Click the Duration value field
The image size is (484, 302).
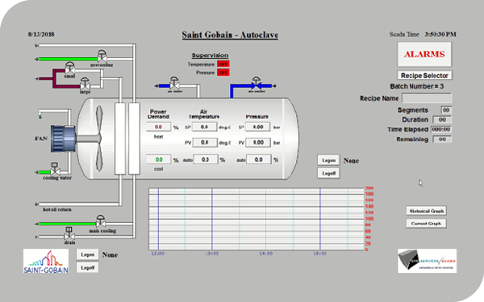(x=442, y=119)
